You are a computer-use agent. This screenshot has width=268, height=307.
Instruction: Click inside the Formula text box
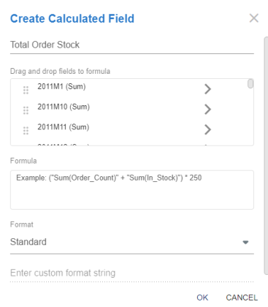pyautogui.click(x=132, y=190)
